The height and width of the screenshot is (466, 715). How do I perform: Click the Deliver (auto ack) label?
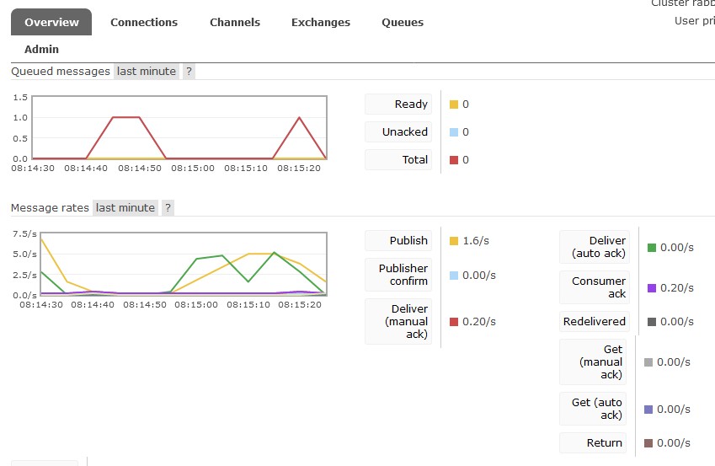click(595, 247)
